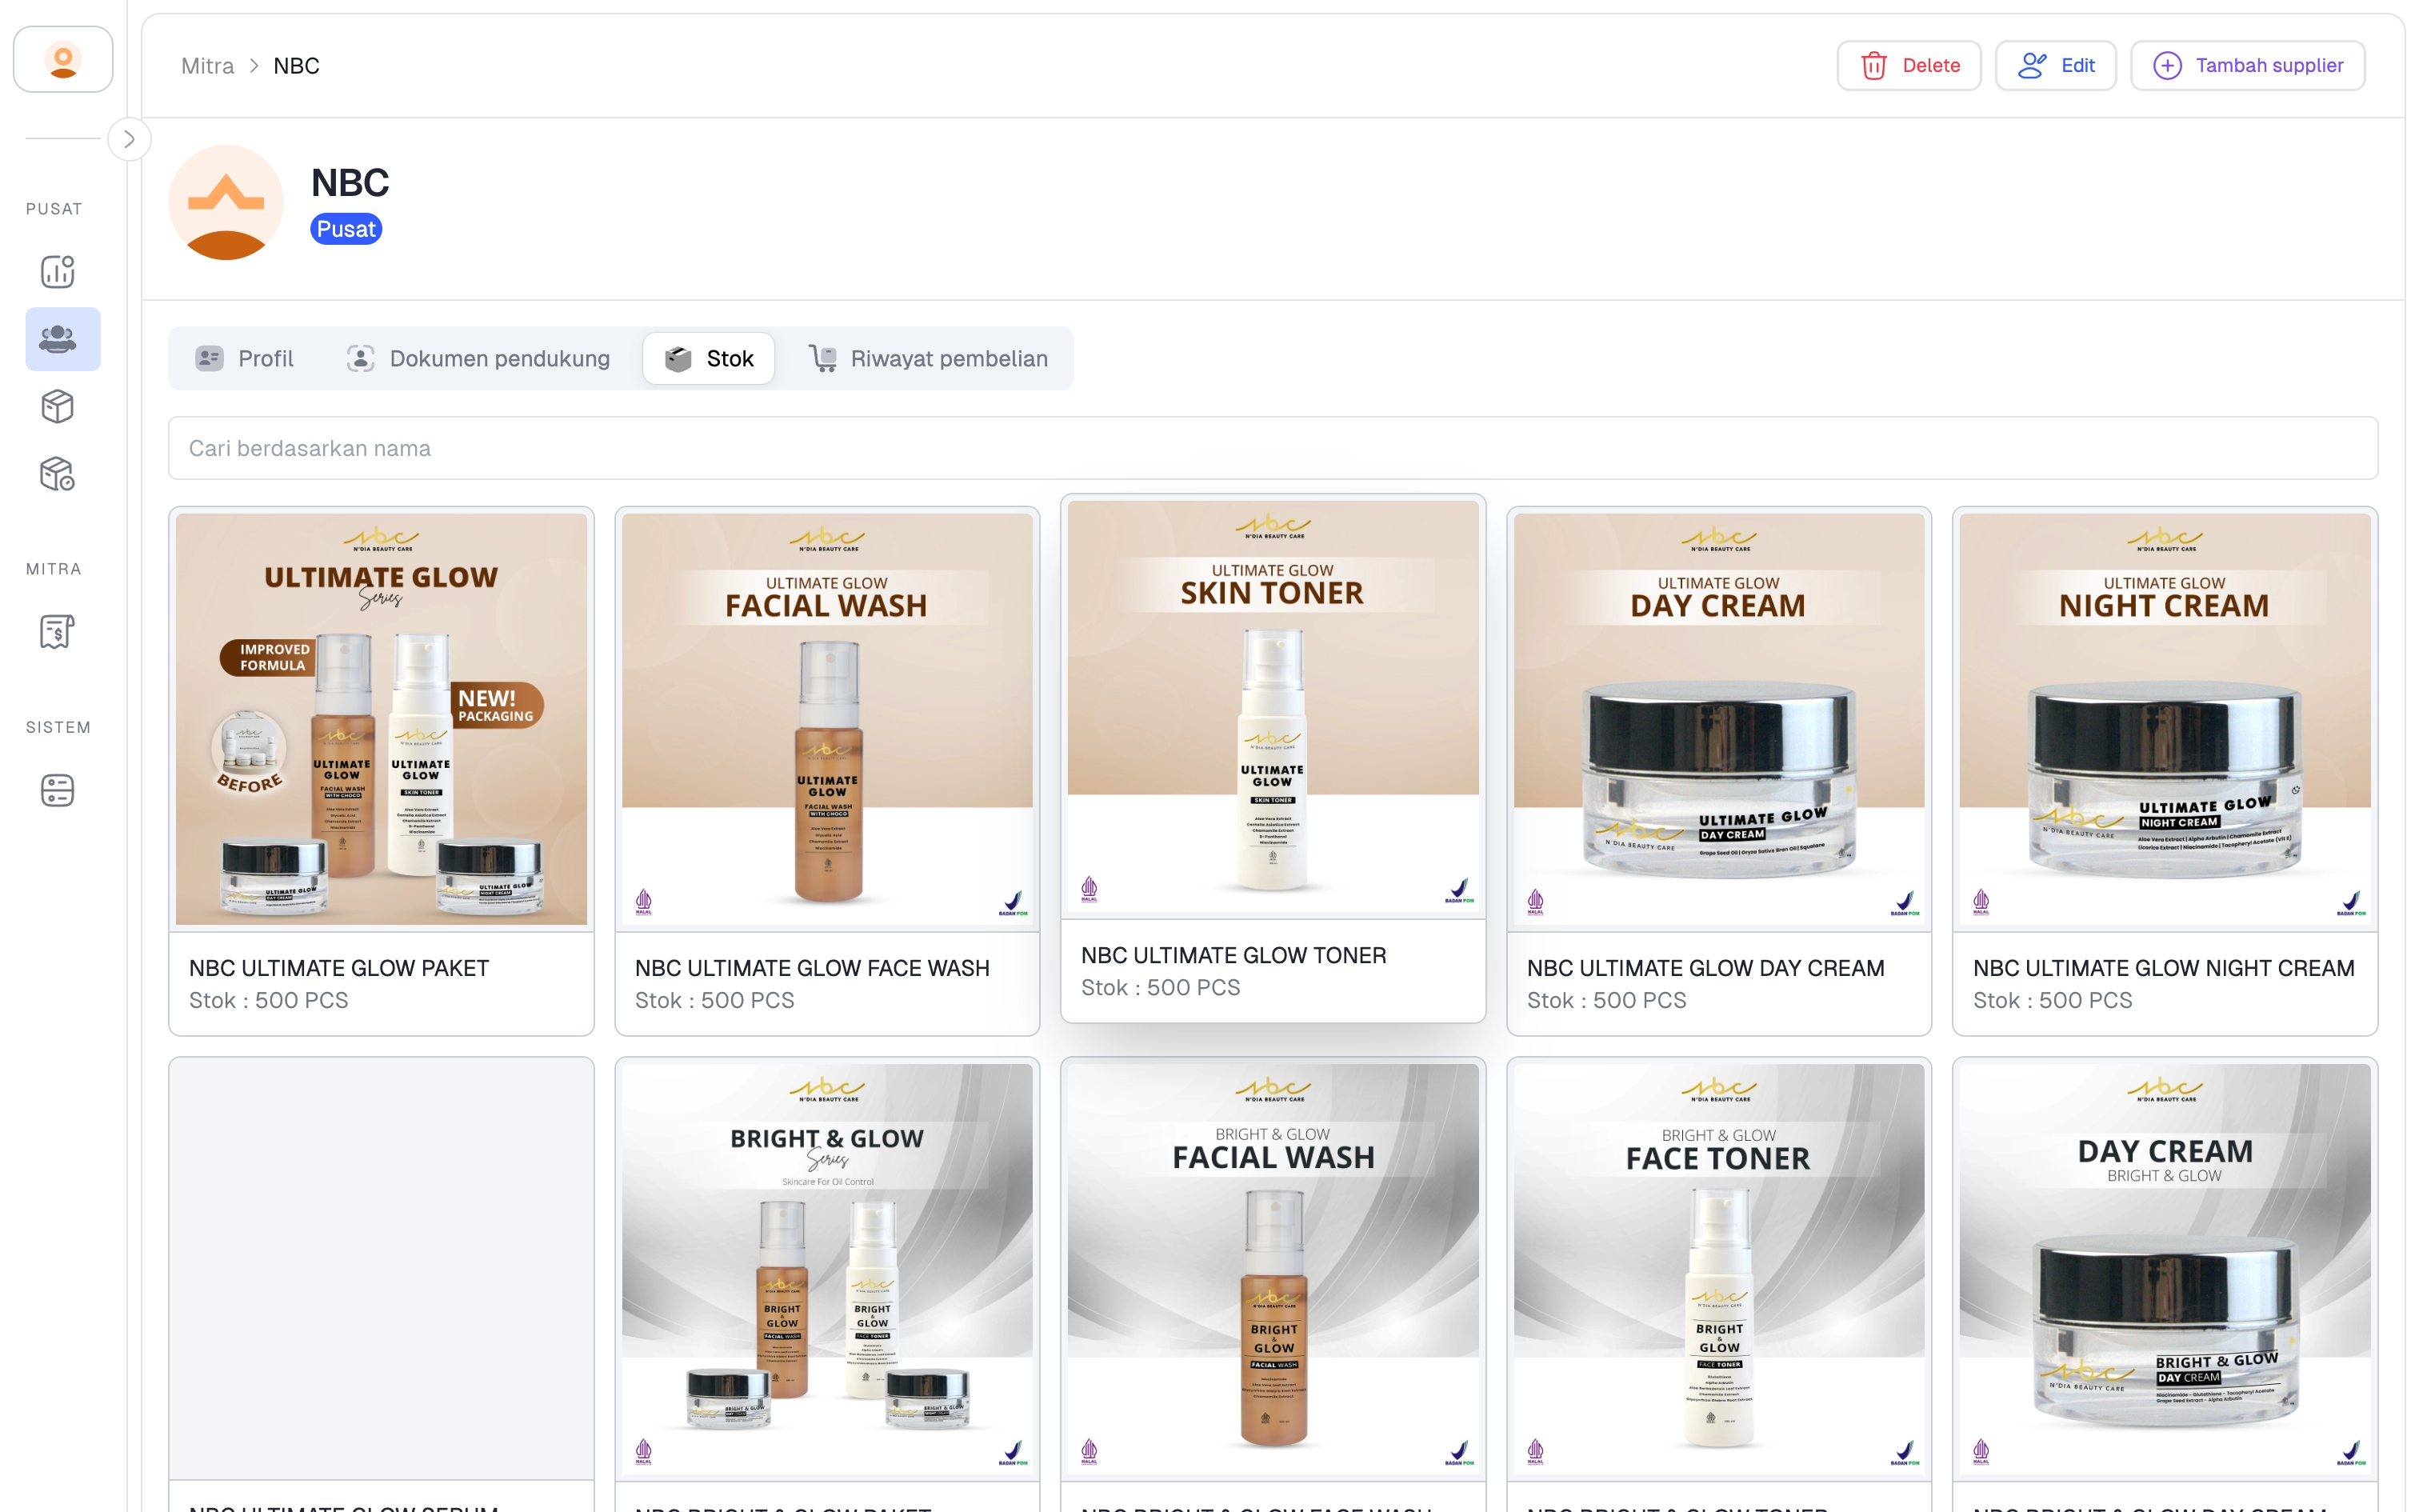Open the invoice receipt icon under MITRA
Screen dimensions: 2419x1512
[58, 632]
